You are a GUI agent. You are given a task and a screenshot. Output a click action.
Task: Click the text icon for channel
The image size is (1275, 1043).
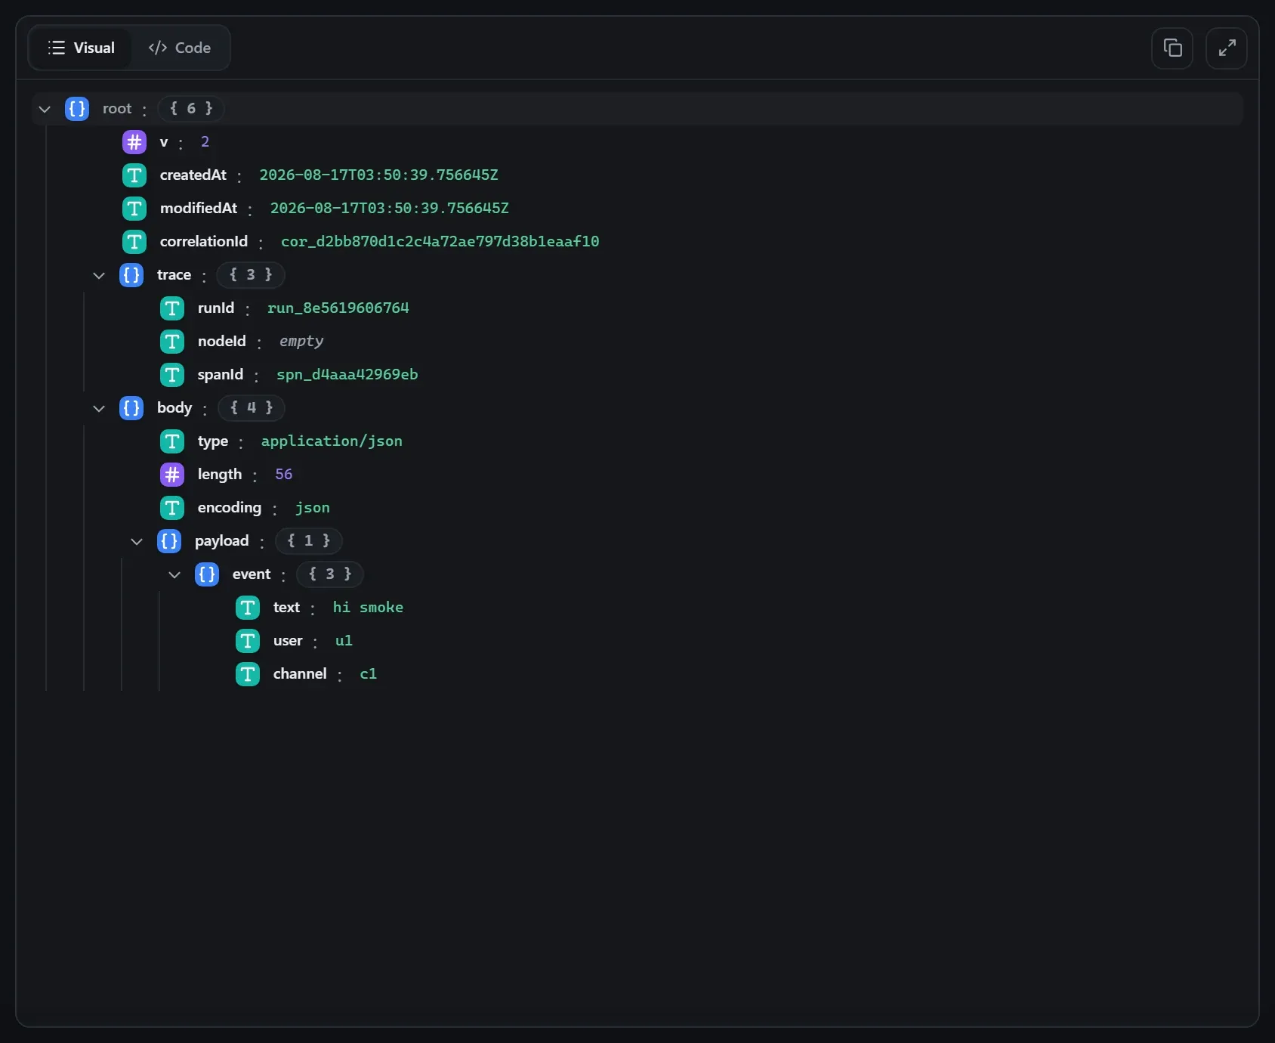(x=248, y=674)
